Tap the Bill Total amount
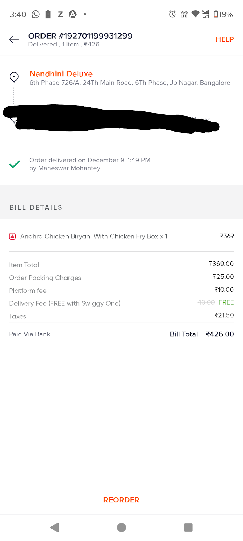Screen dimensions: 243x541 [220, 334]
